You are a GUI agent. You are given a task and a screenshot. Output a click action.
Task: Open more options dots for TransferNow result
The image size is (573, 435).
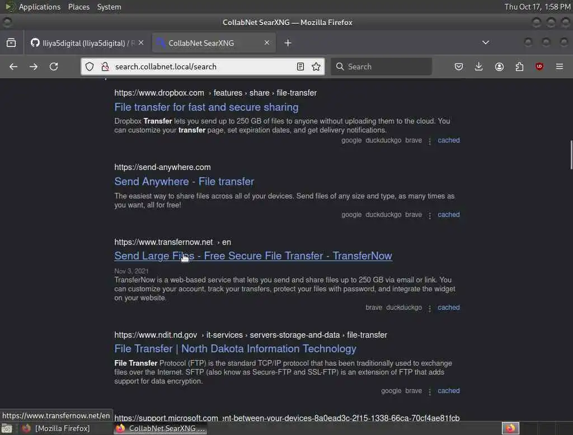pos(430,308)
